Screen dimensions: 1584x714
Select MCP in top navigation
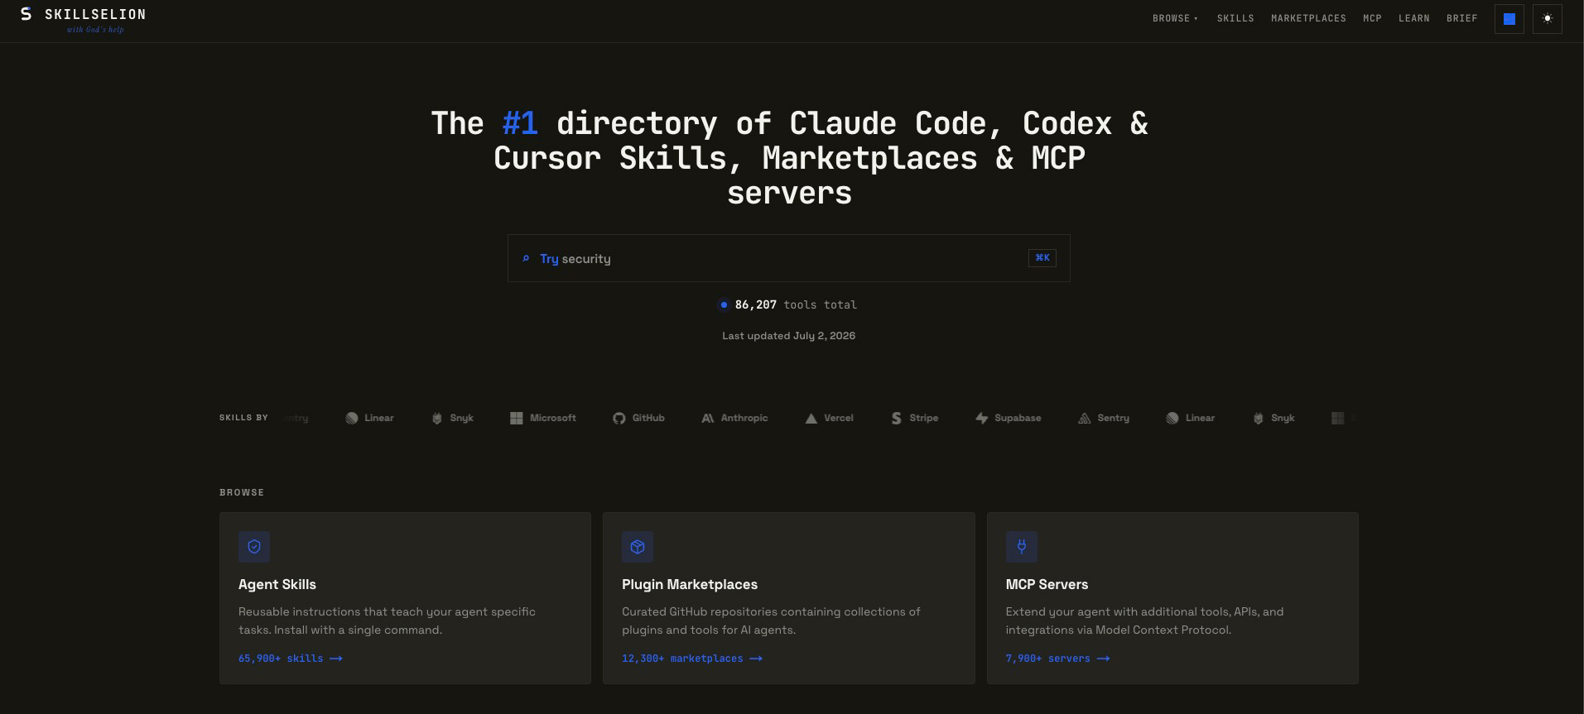click(1372, 18)
